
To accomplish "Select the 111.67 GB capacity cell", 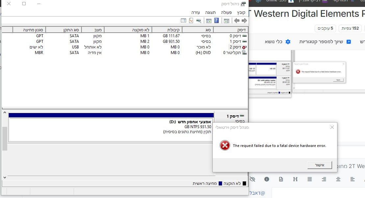I will pyautogui.click(x=171, y=36).
